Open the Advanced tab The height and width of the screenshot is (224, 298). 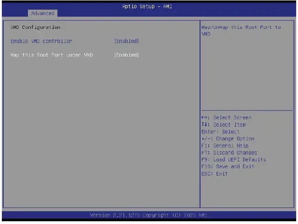43,13
